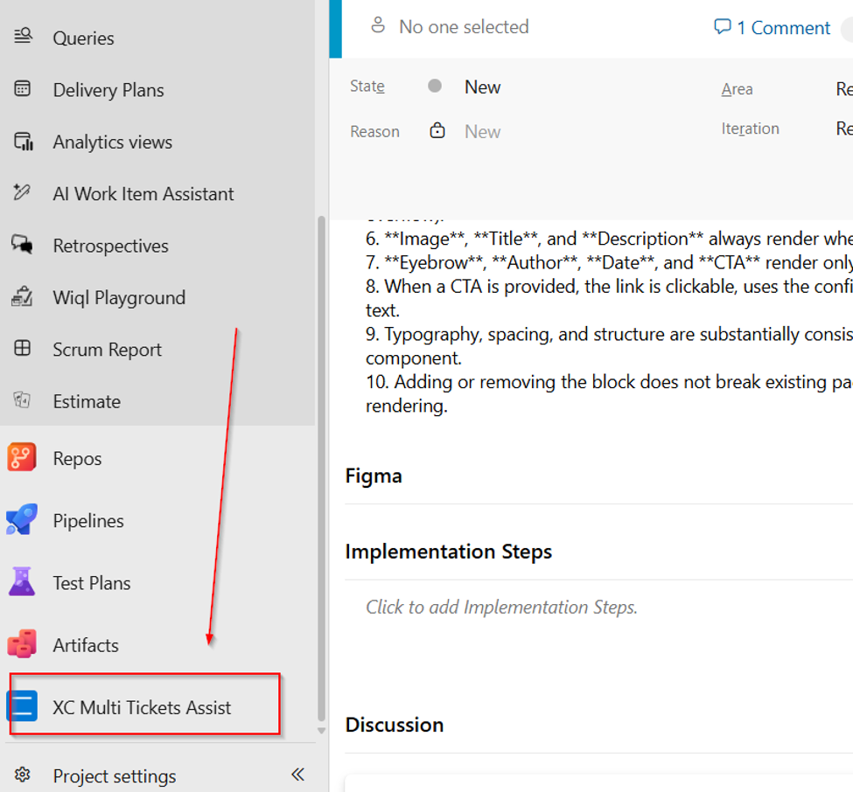Click the XC Multi Tickets Assist blue icon
Viewport: 853px width, 792px height.
22,705
